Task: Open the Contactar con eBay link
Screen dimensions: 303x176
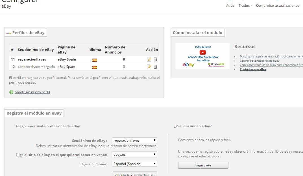Action: pyautogui.click(x=253, y=69)
